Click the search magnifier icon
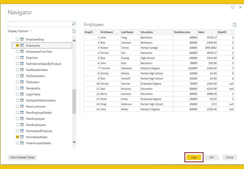Viewport: 244px width, 169px height. (x=73, y=24)
